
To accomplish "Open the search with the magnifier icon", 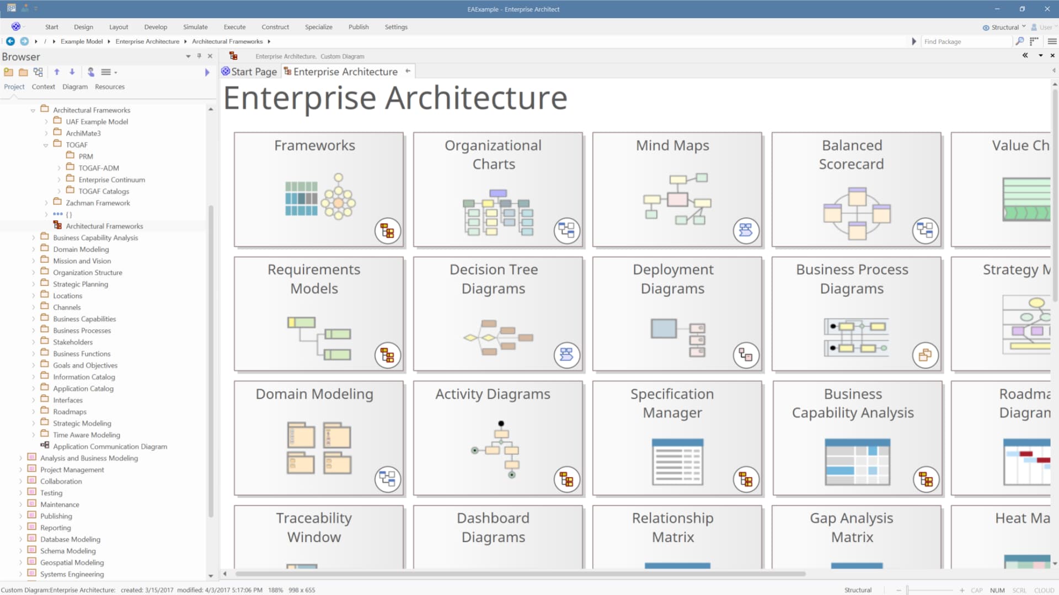I will click(x=1020, y=41).
